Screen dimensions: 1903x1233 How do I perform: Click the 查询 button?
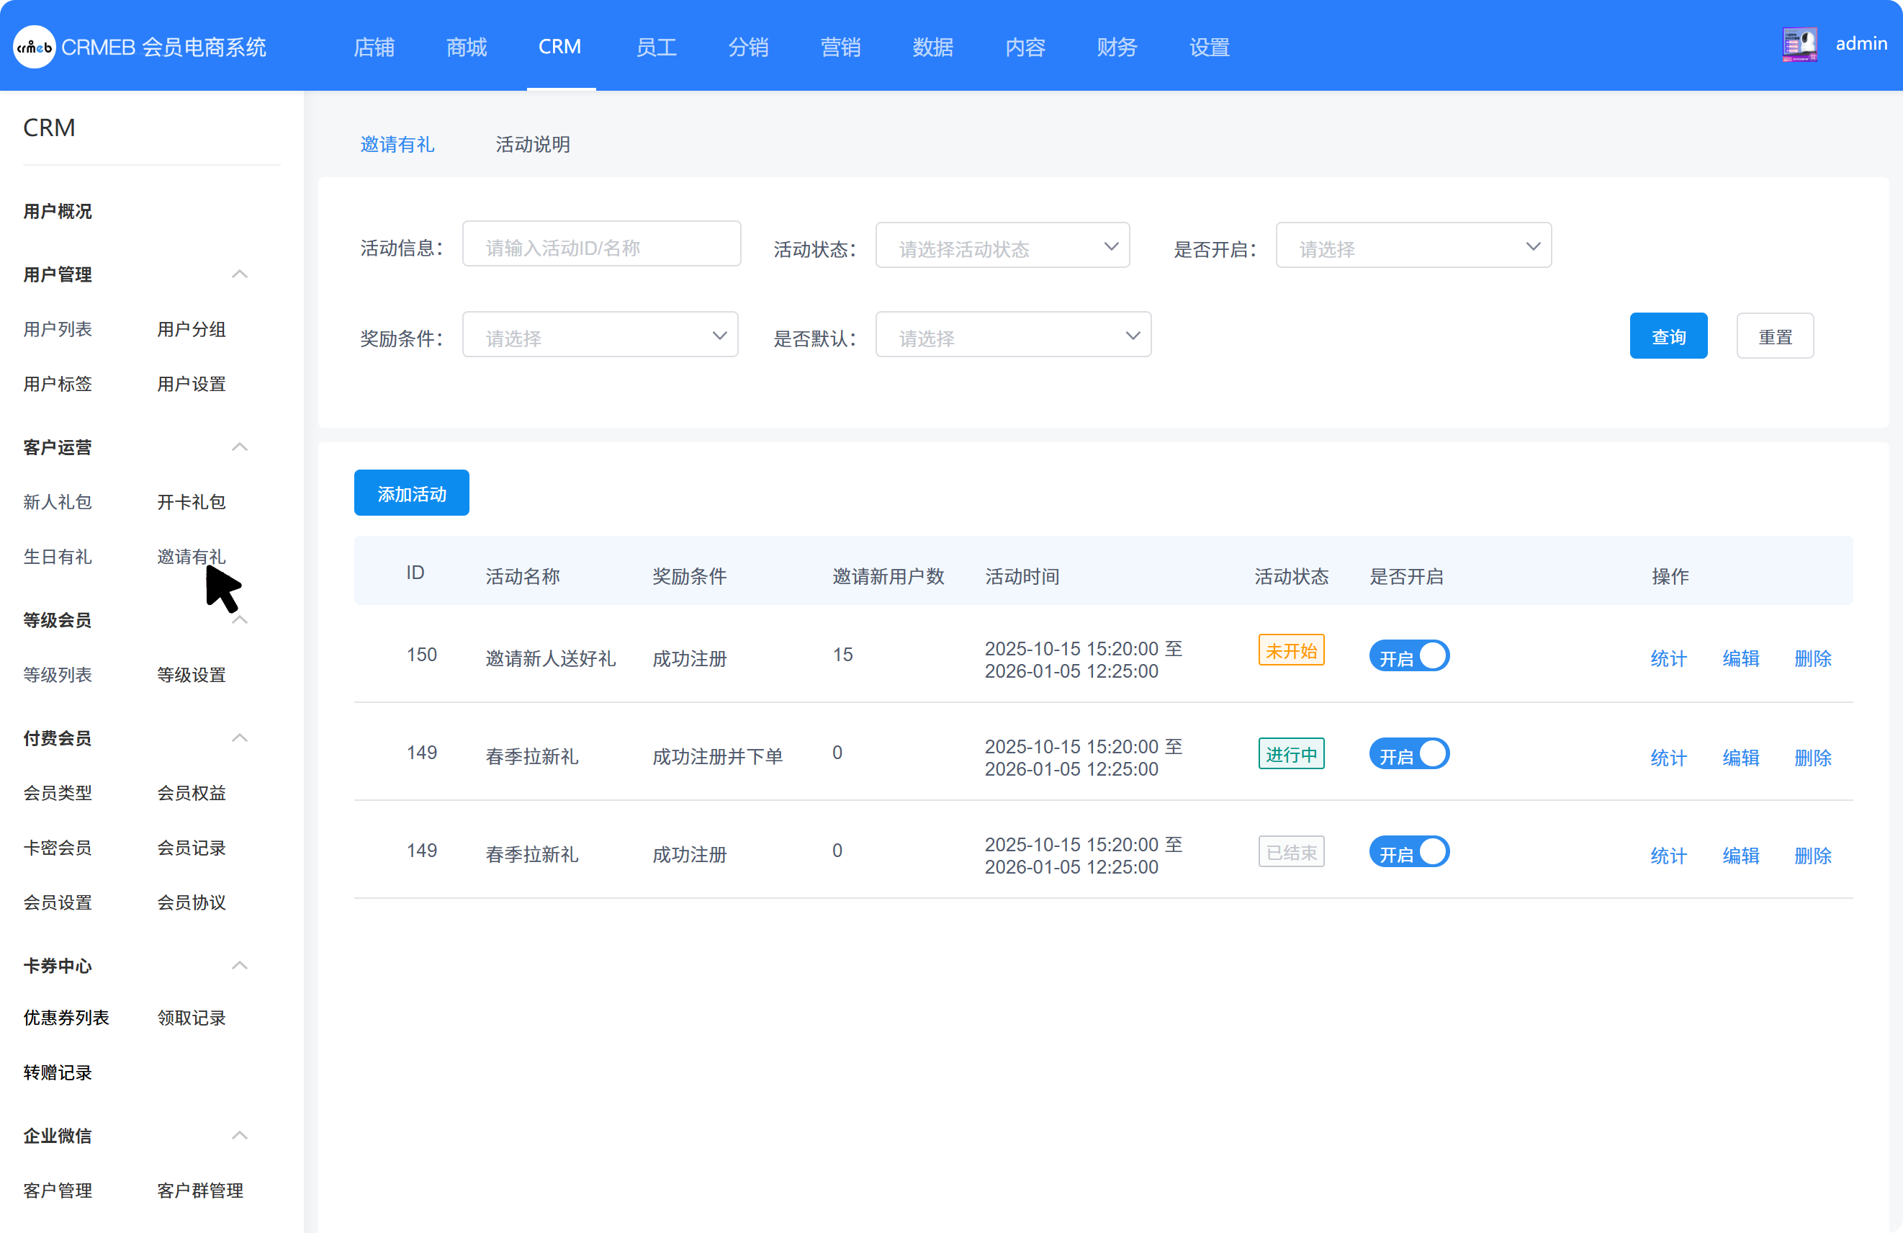[1669, 336]
